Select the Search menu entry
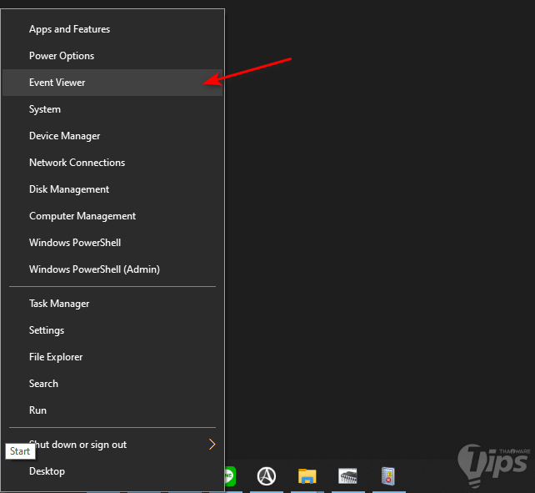The height and width of the screenshot is (493, 535). tap(112, 384)
